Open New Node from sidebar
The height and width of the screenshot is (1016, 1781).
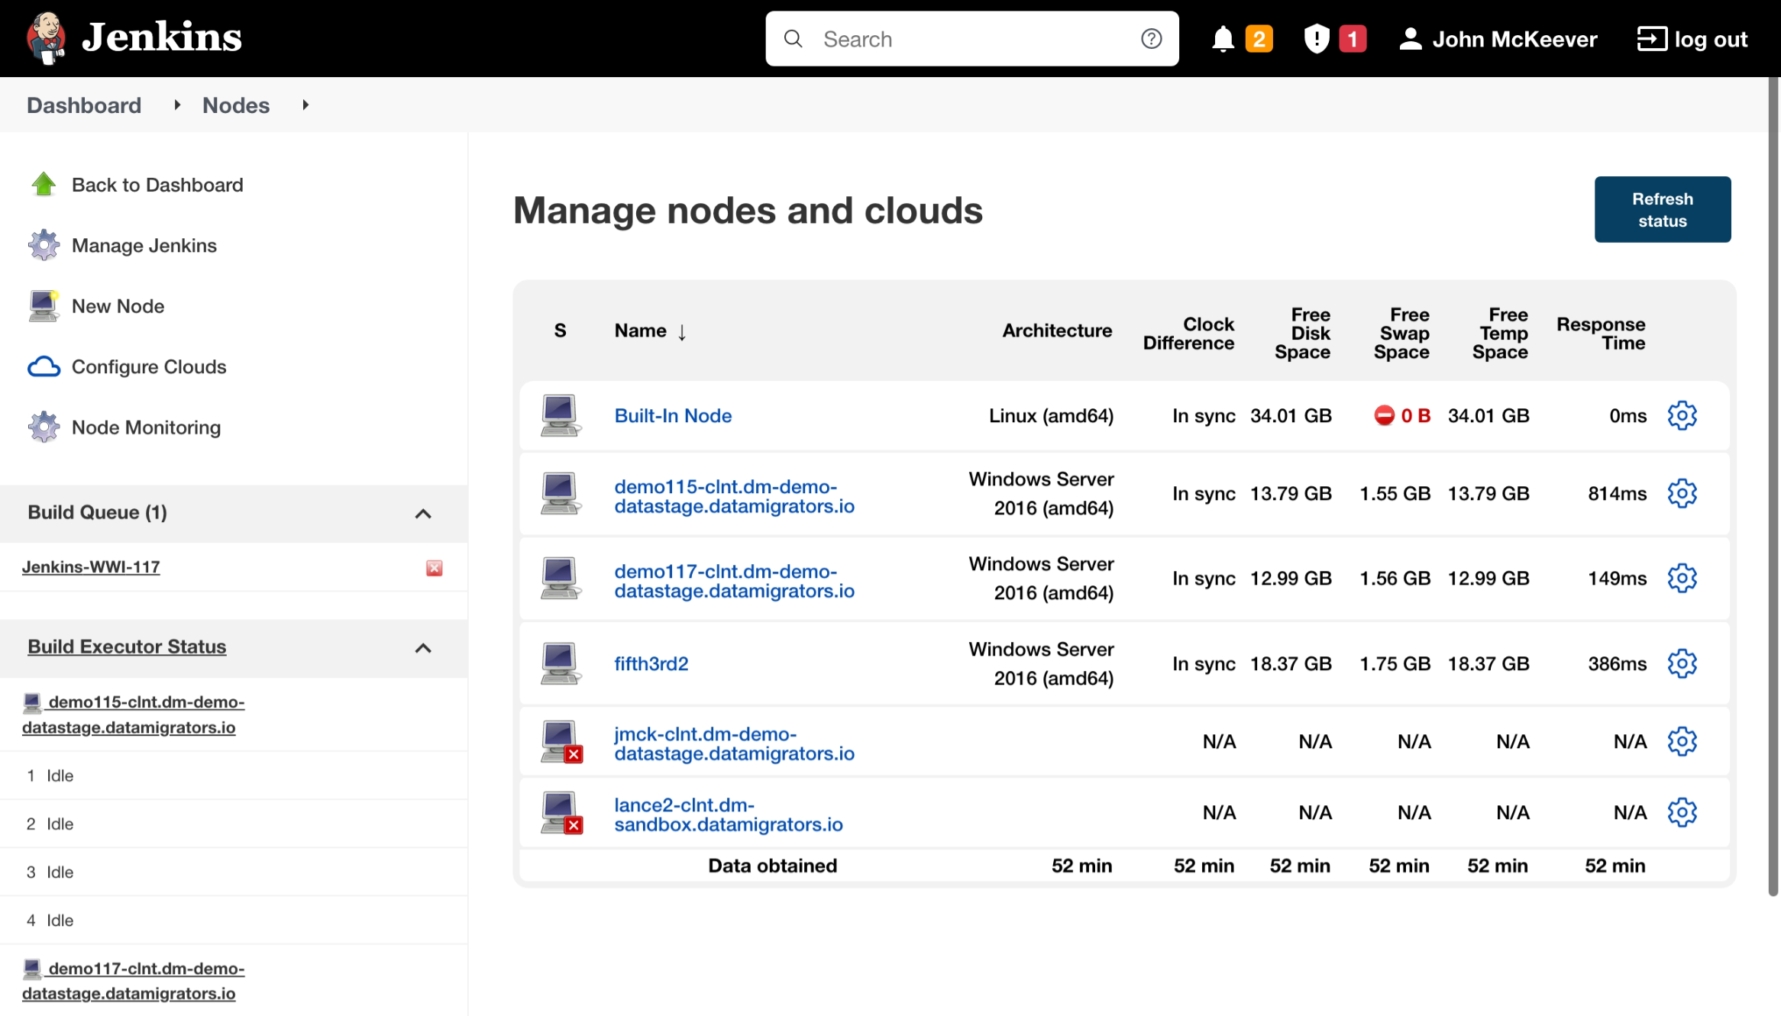point(118,306)
